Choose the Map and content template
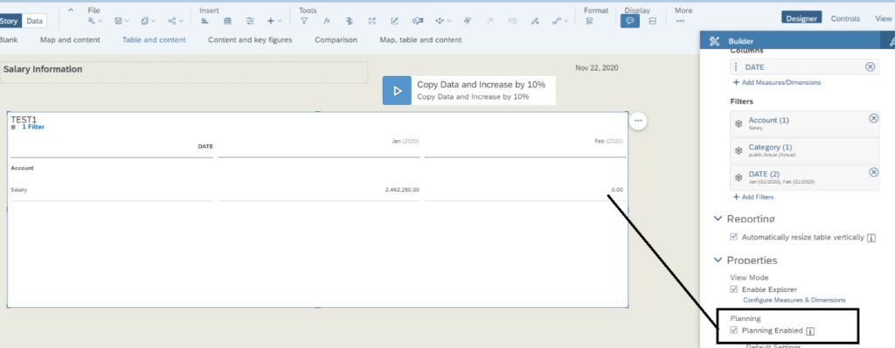The image size is (895, 348). [70, 40]
